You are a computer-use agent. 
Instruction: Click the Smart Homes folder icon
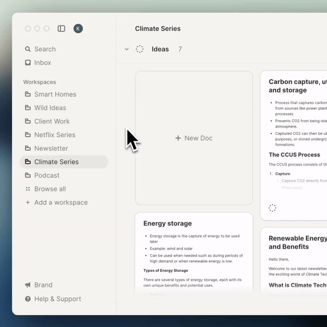pos(28,94)
